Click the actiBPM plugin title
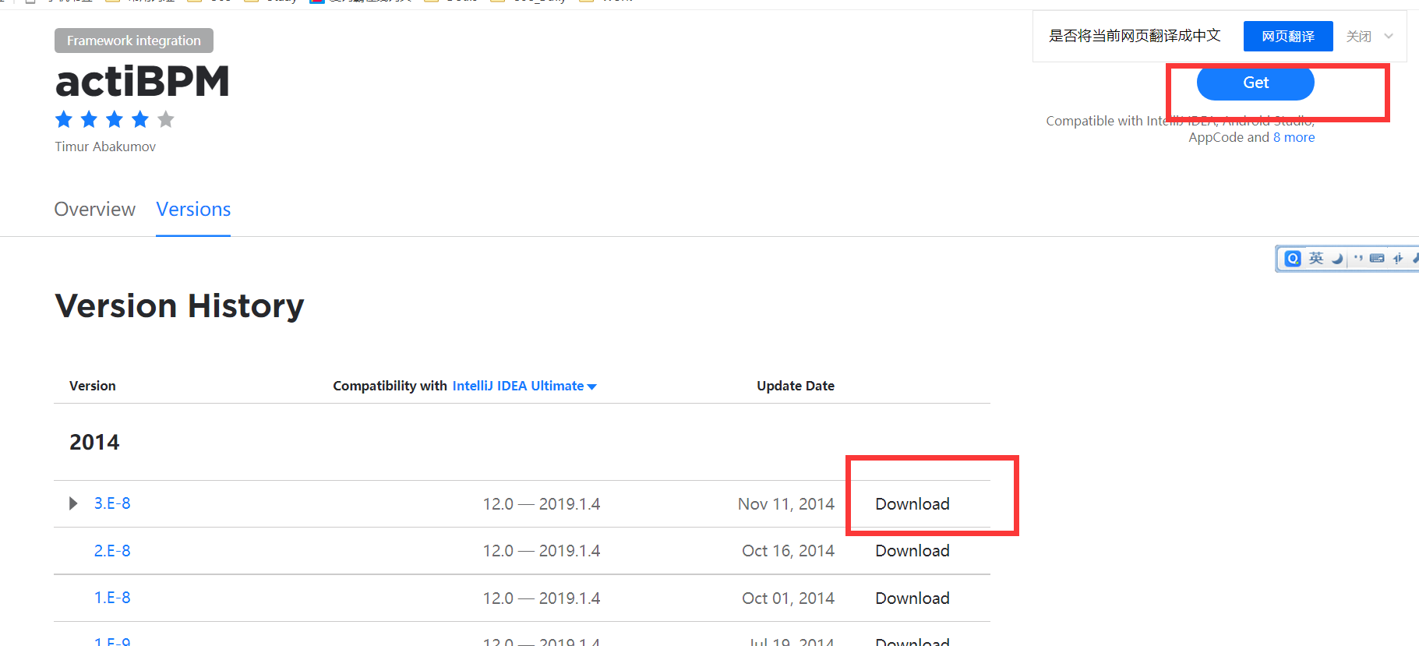This screenshot has width=1419, height=646. click(143, 81)
